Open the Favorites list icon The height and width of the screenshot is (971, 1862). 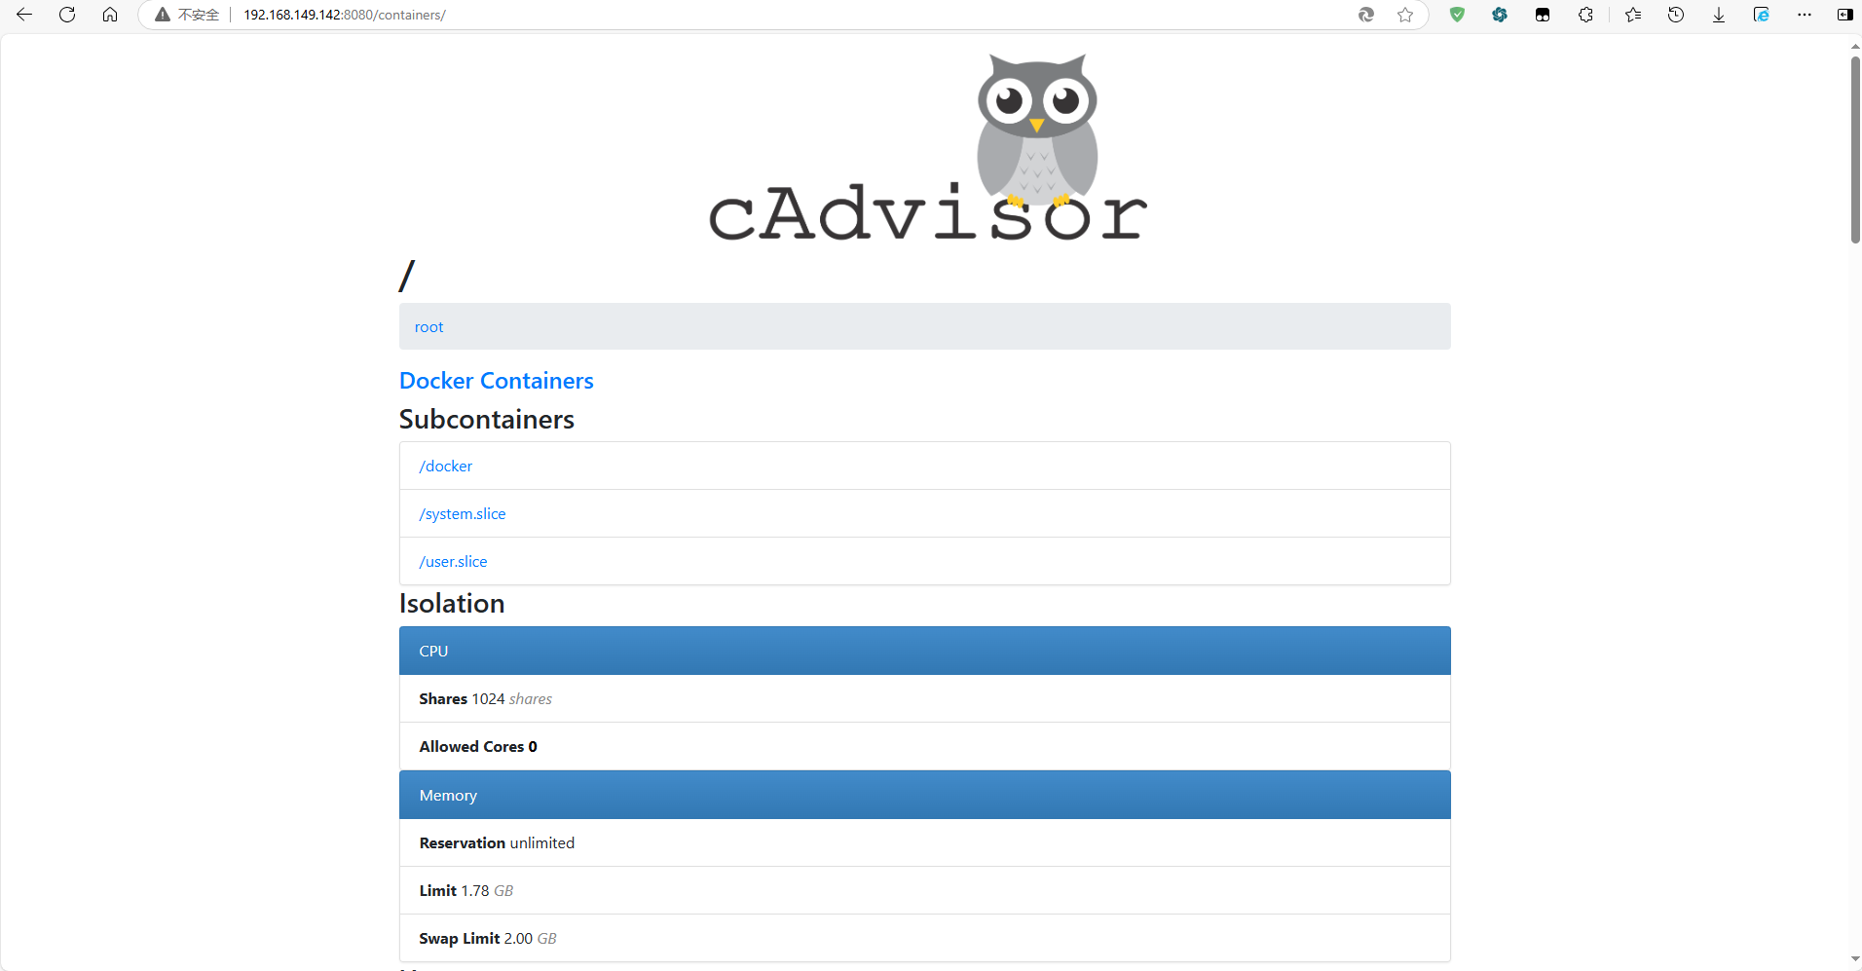(x=1633, y=15)
